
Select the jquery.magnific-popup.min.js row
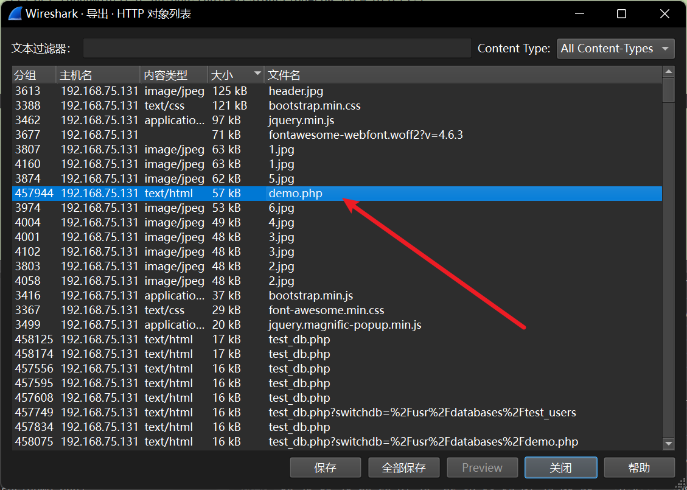(344, 325)
